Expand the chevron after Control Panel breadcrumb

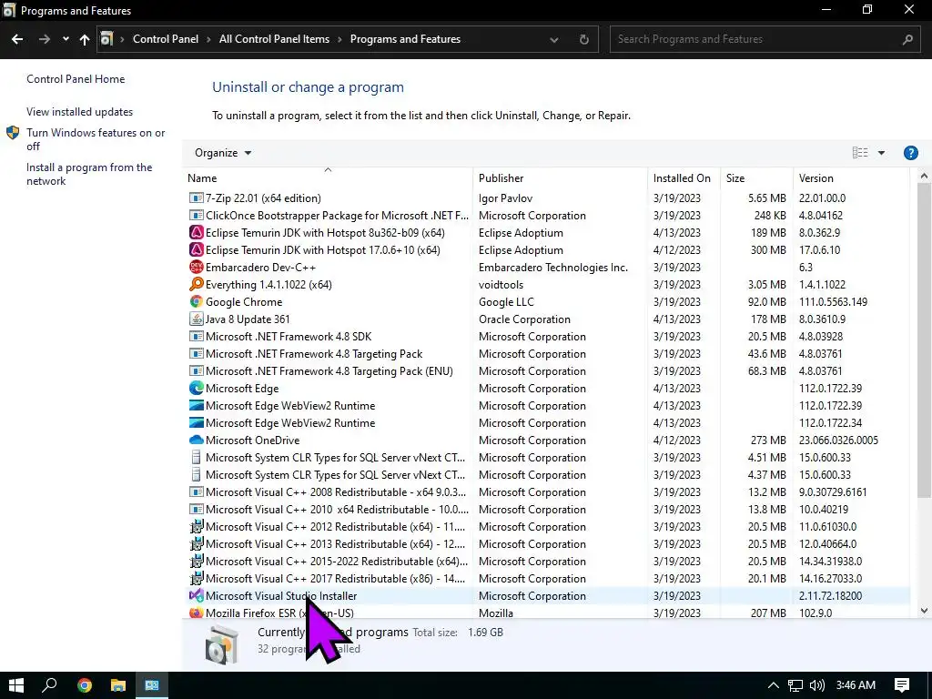tap(208, 39)
